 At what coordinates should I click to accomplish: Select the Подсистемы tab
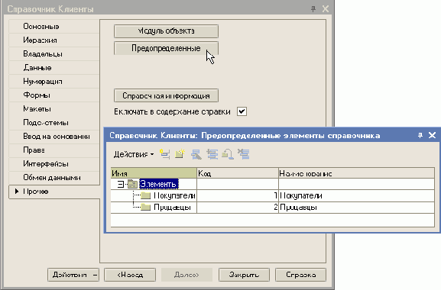[54, 123]
